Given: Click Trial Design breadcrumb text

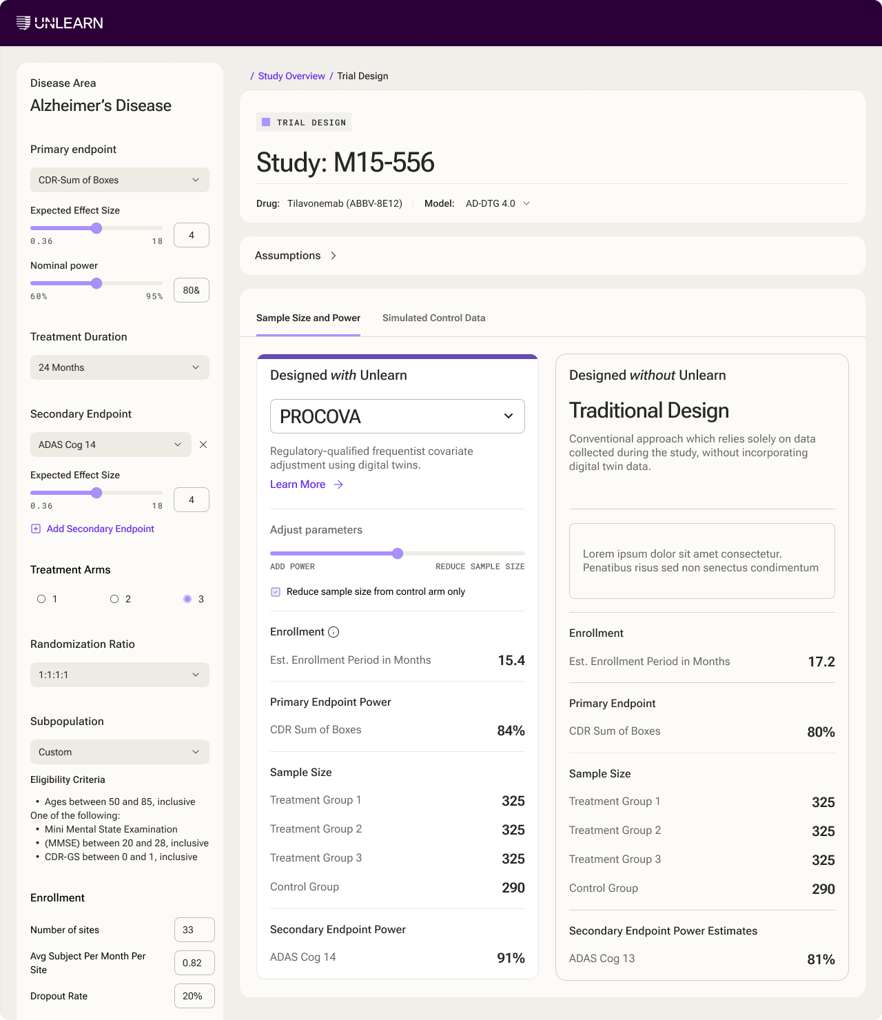Looking at the screenshot, I should [x=362, y=76].
